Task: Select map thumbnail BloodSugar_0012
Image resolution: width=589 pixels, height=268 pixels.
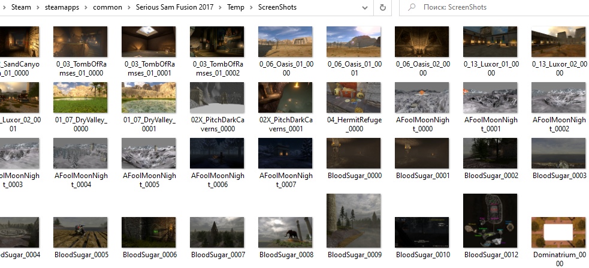Action: coord(491,221)
